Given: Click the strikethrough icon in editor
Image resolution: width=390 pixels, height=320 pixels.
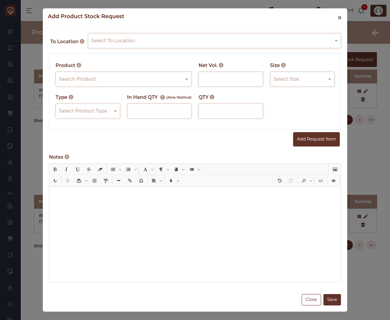Looking at the screenshot, I should pos(89,169).
